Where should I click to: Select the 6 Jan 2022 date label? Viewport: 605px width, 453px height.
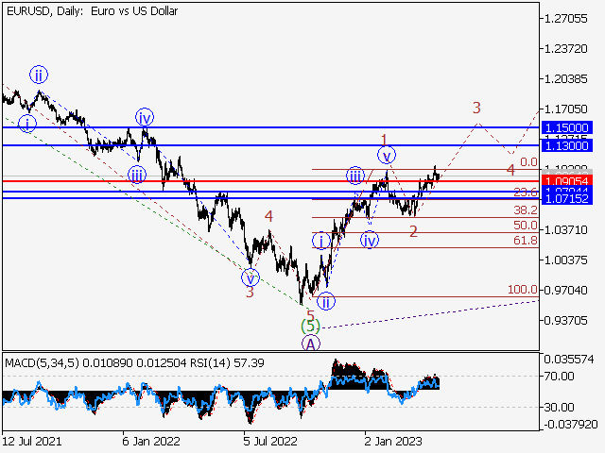[147, 440]
